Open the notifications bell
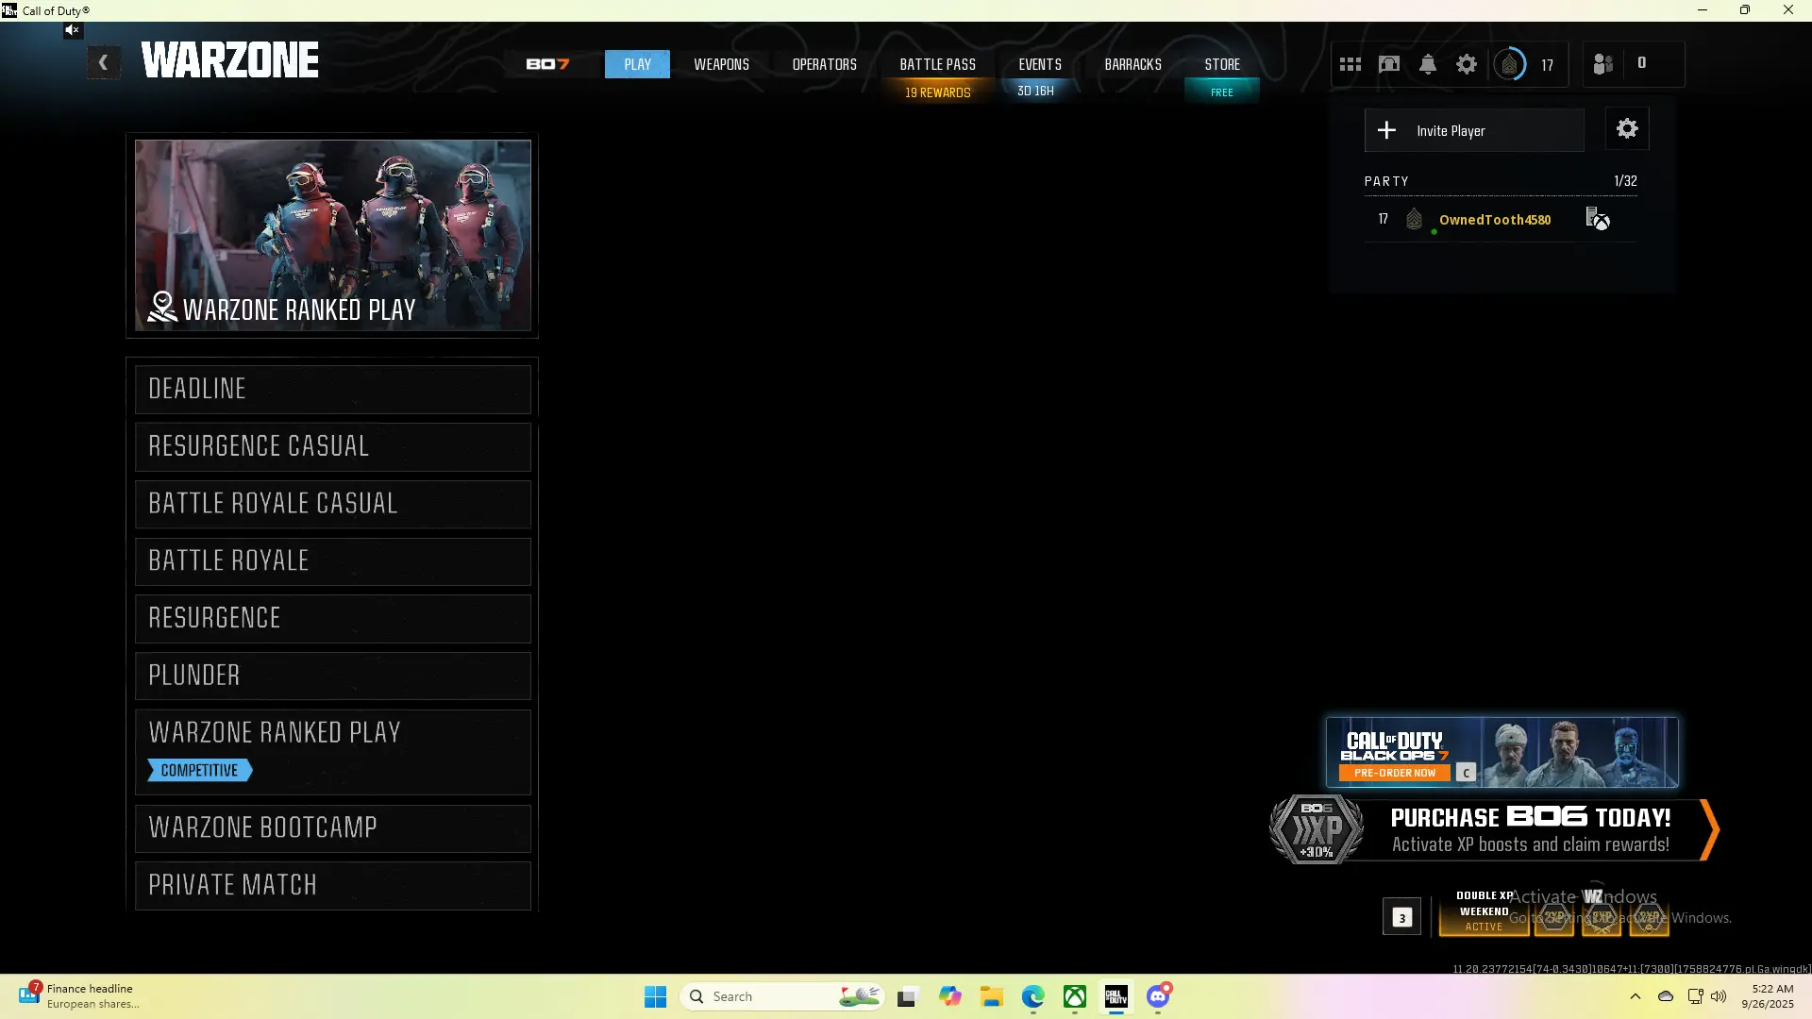1812x1019 pixels. (x=1428, y=64)
